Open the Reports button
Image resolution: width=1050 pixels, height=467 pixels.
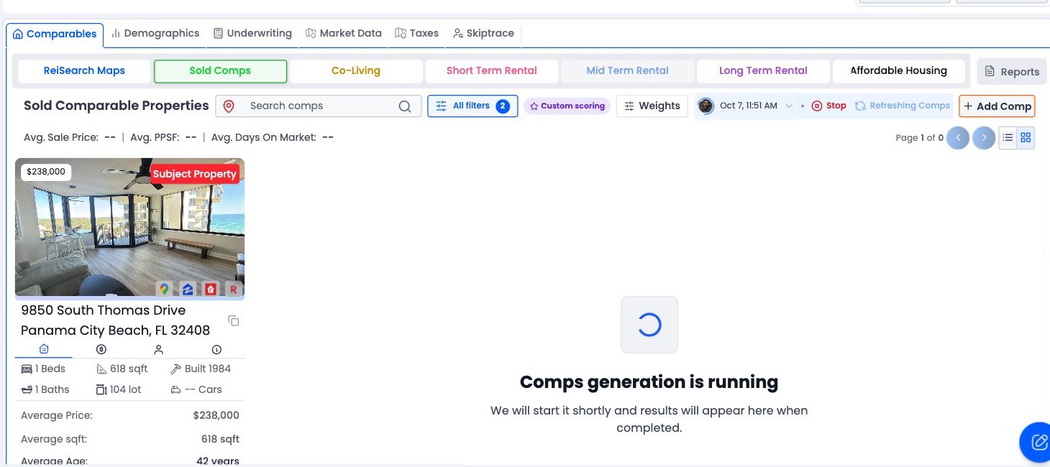coord(1011,71)
